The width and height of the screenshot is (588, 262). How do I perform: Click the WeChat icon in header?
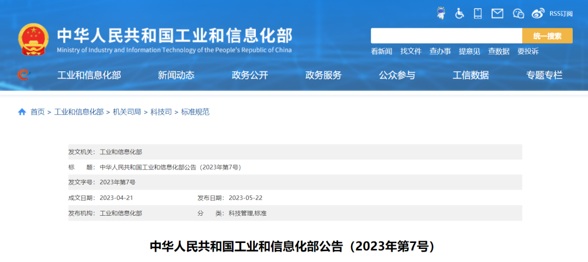[x=518, y=13]
